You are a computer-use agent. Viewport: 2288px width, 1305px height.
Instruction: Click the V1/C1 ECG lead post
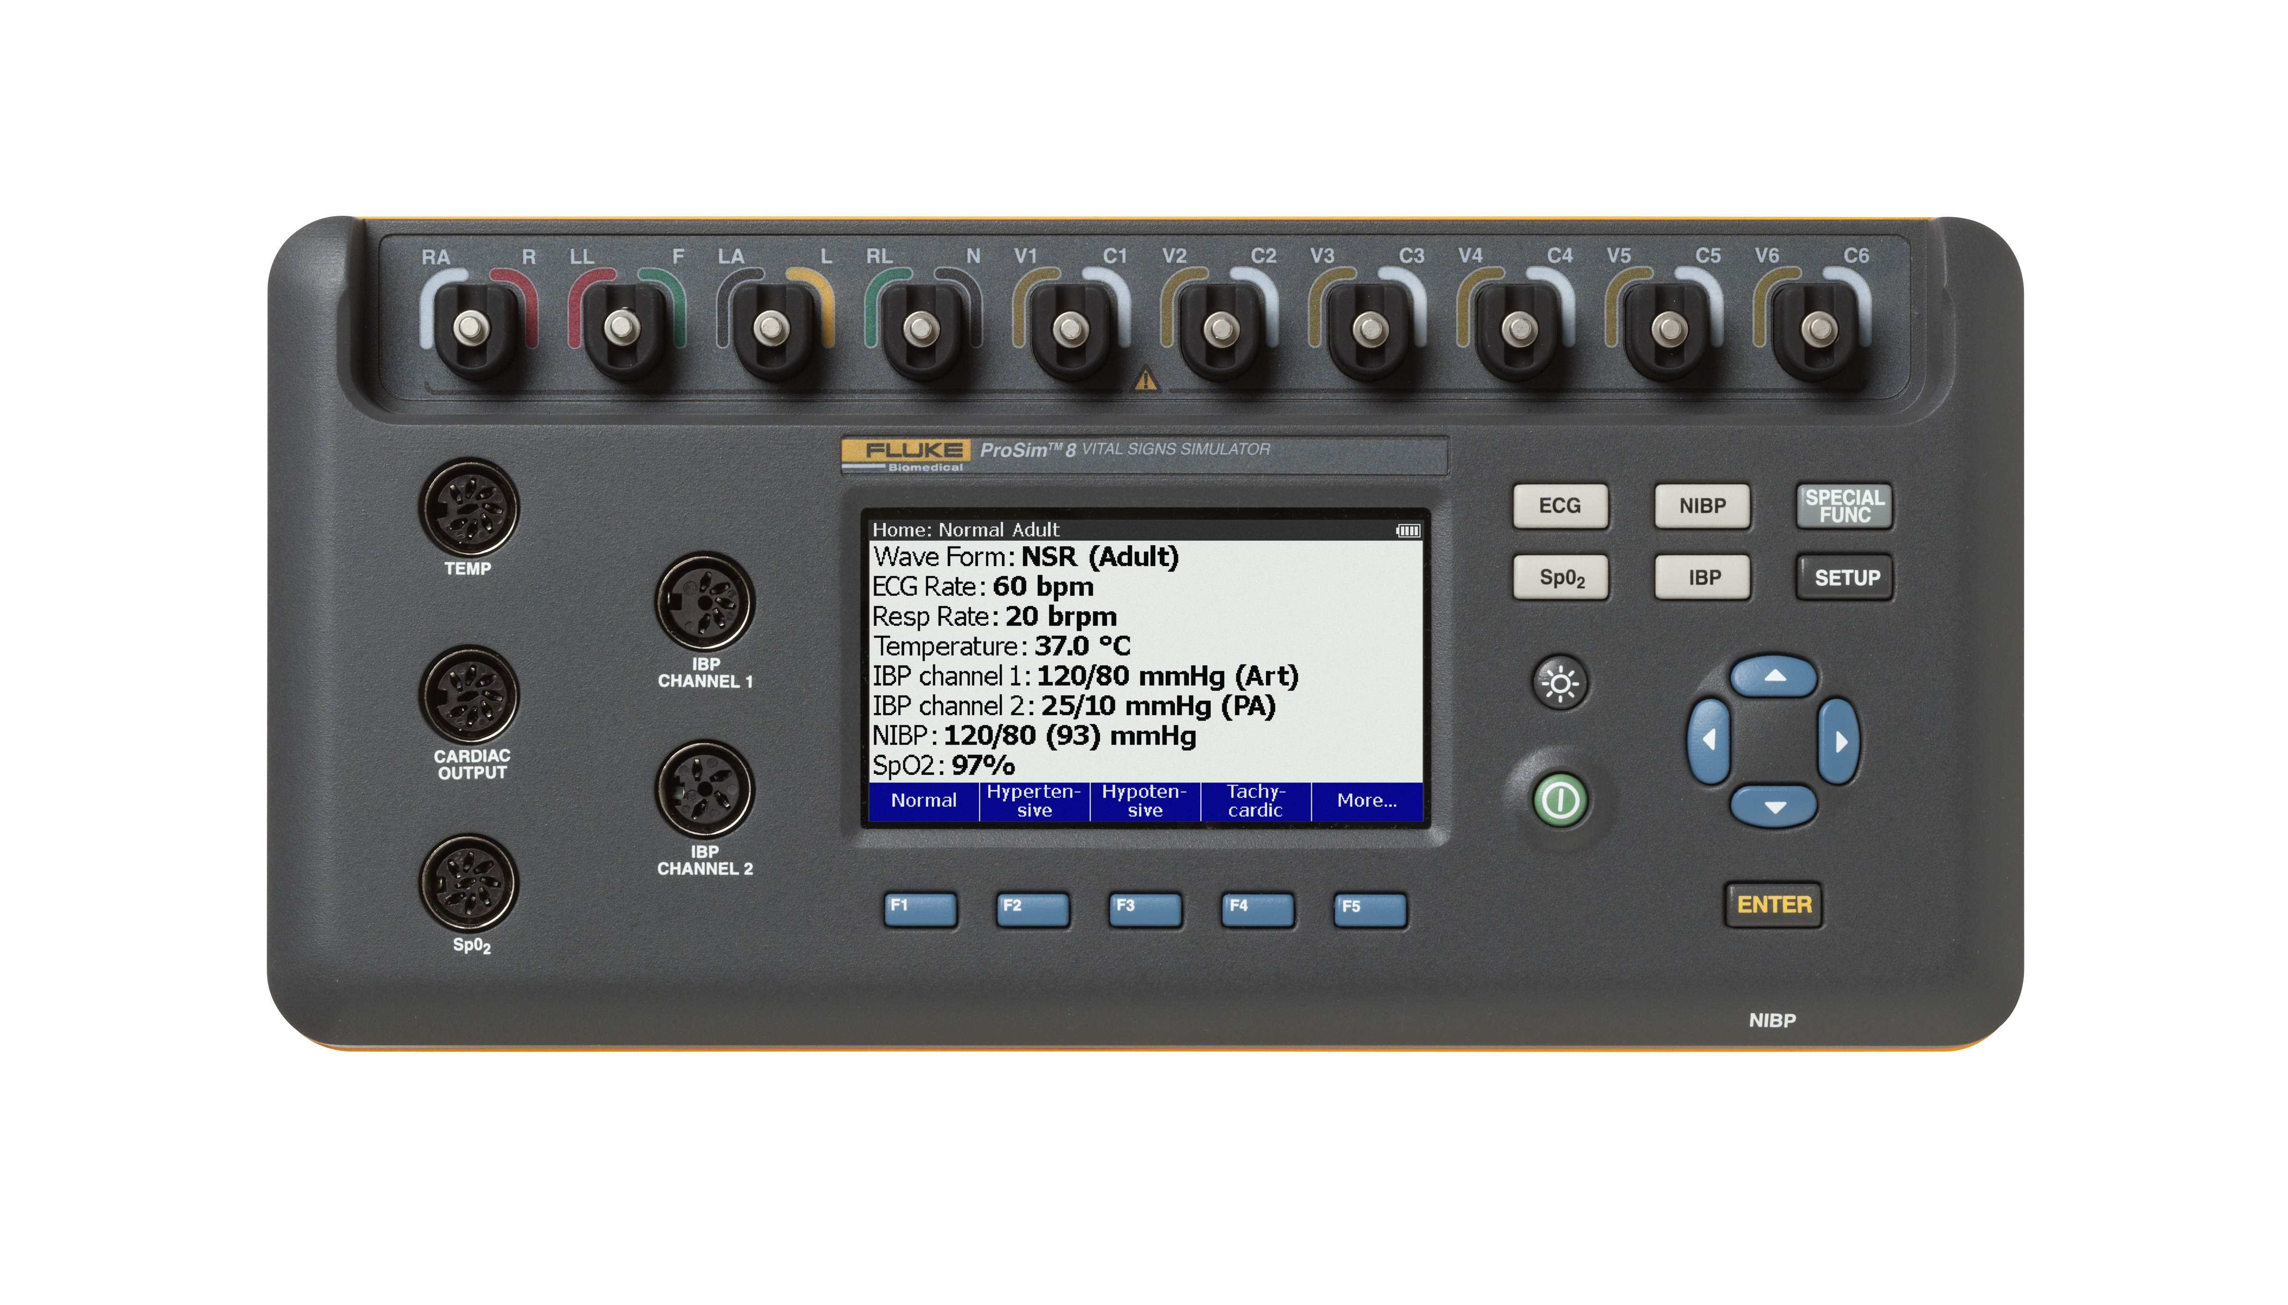click(x=1070, y=329)
